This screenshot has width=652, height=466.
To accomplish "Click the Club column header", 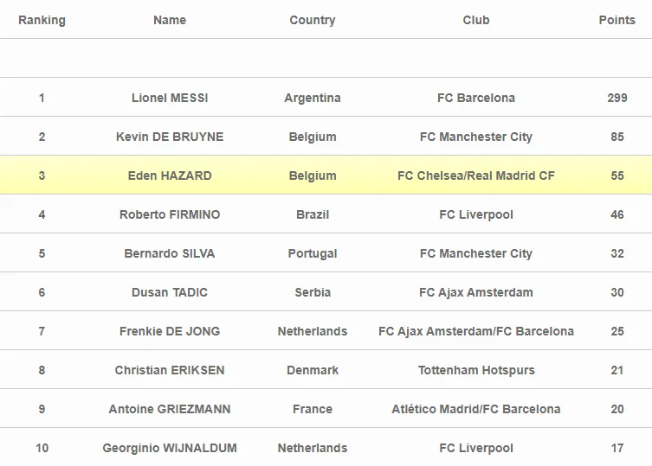I will pyautogui.click(x=476, y=20).
